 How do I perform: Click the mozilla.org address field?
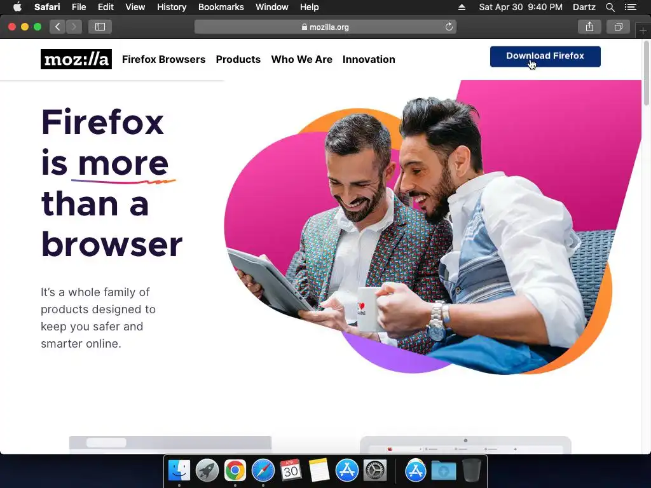click(325, 27)
